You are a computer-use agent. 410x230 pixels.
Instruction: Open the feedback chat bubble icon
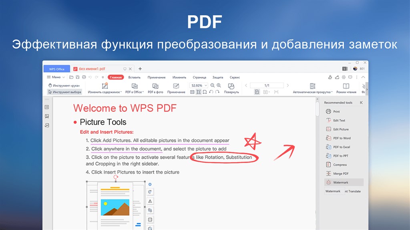click(350, 77)
